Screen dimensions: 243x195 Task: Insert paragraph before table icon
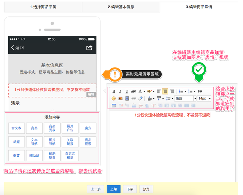127,105
